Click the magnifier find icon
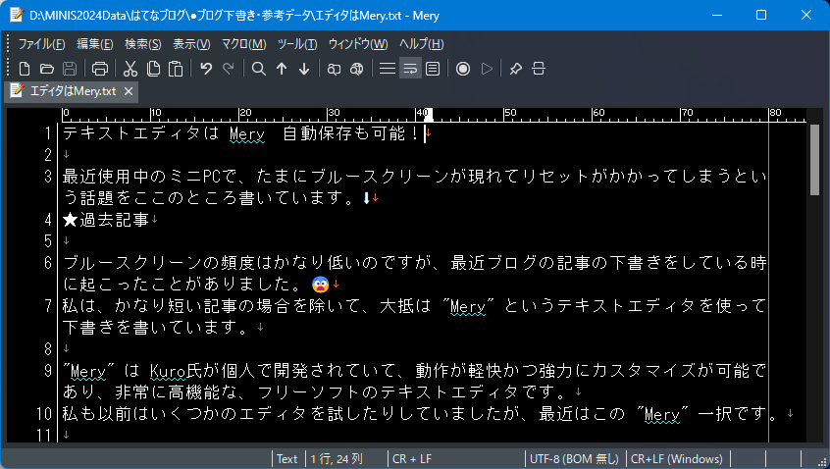The image size is (830, 469). point(259,69)
